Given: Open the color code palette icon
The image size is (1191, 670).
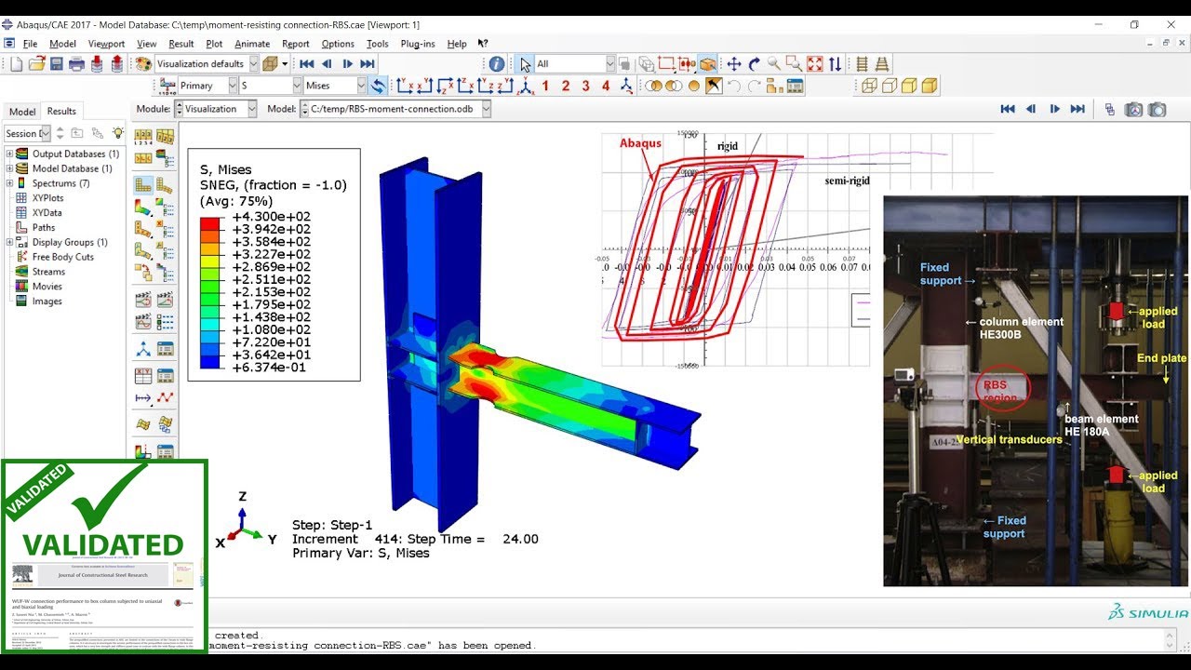Looking at the screenshot, I should 143,64.
